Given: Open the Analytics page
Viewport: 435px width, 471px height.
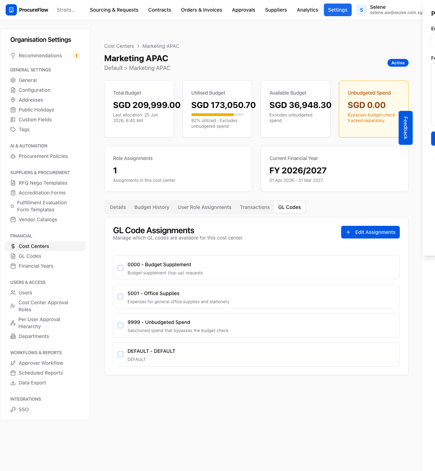Looking at the screenshot, I should [x=307, y=10].
